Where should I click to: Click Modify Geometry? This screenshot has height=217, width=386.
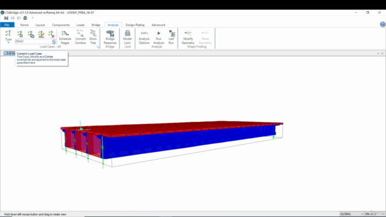(188, 37)
